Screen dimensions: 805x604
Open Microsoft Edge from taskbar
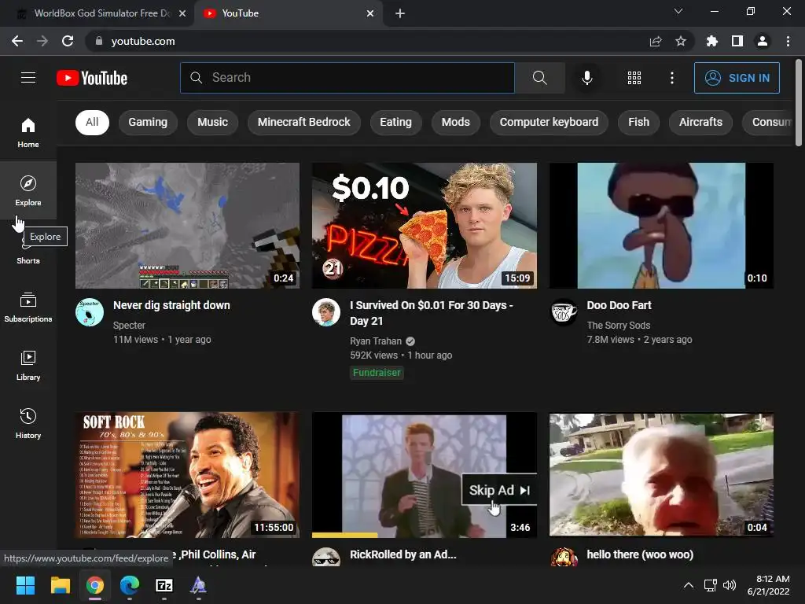pos(130,585)
